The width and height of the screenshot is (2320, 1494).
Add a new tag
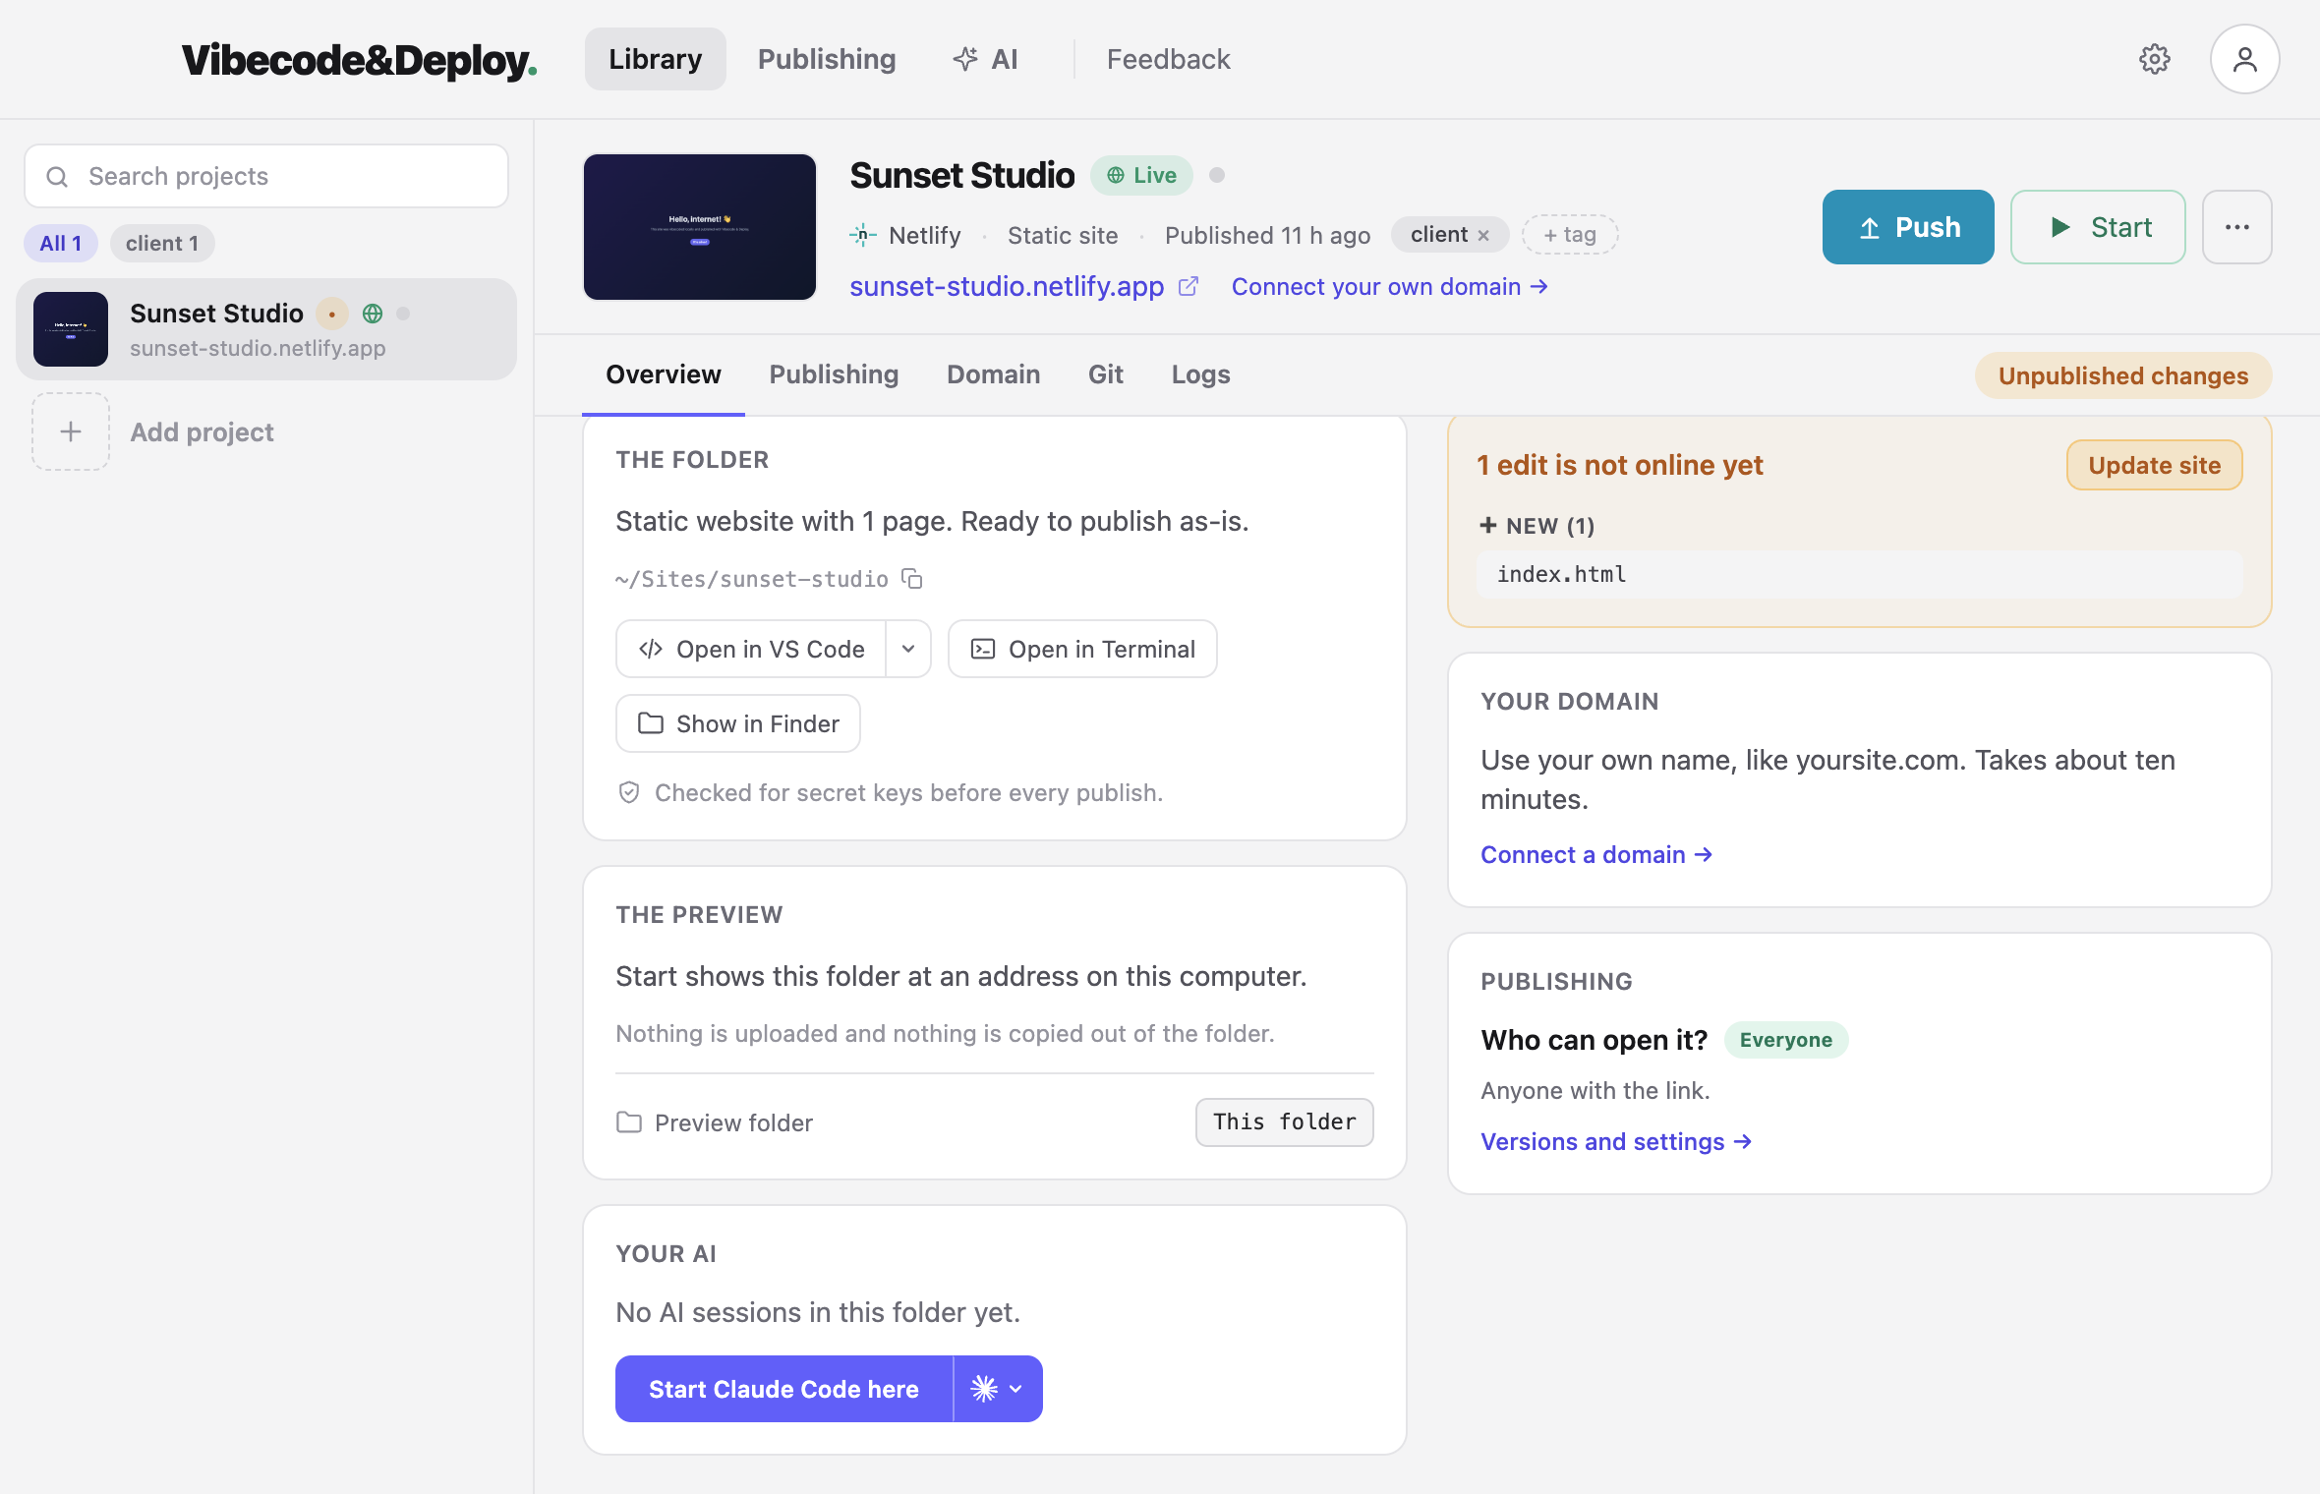point(1570,235)
